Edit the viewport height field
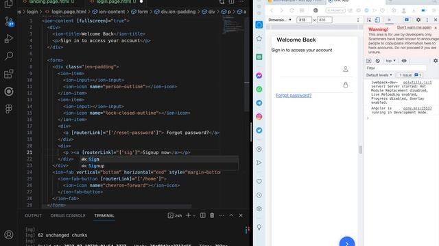This screenshot has height=246, width=439. (x=324, y=20)
